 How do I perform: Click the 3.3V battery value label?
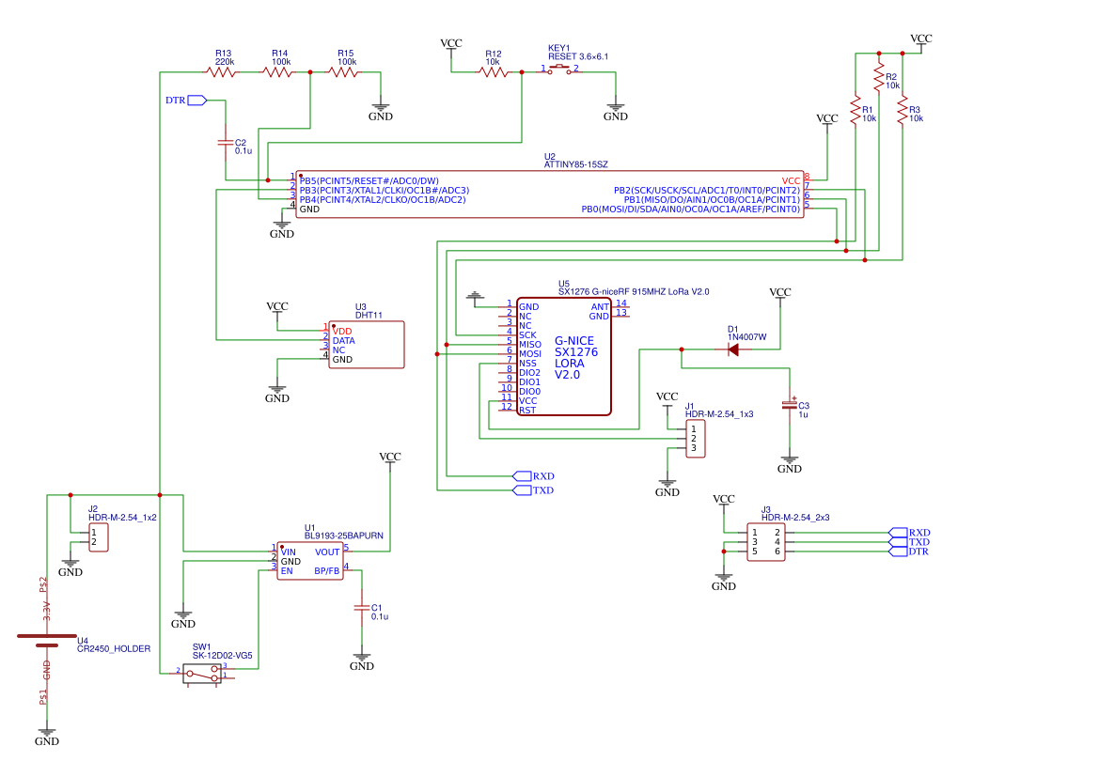tap(47, 611)
